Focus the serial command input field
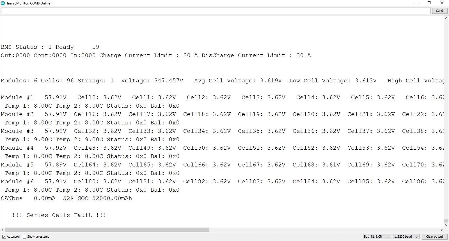 click(216, 11)
